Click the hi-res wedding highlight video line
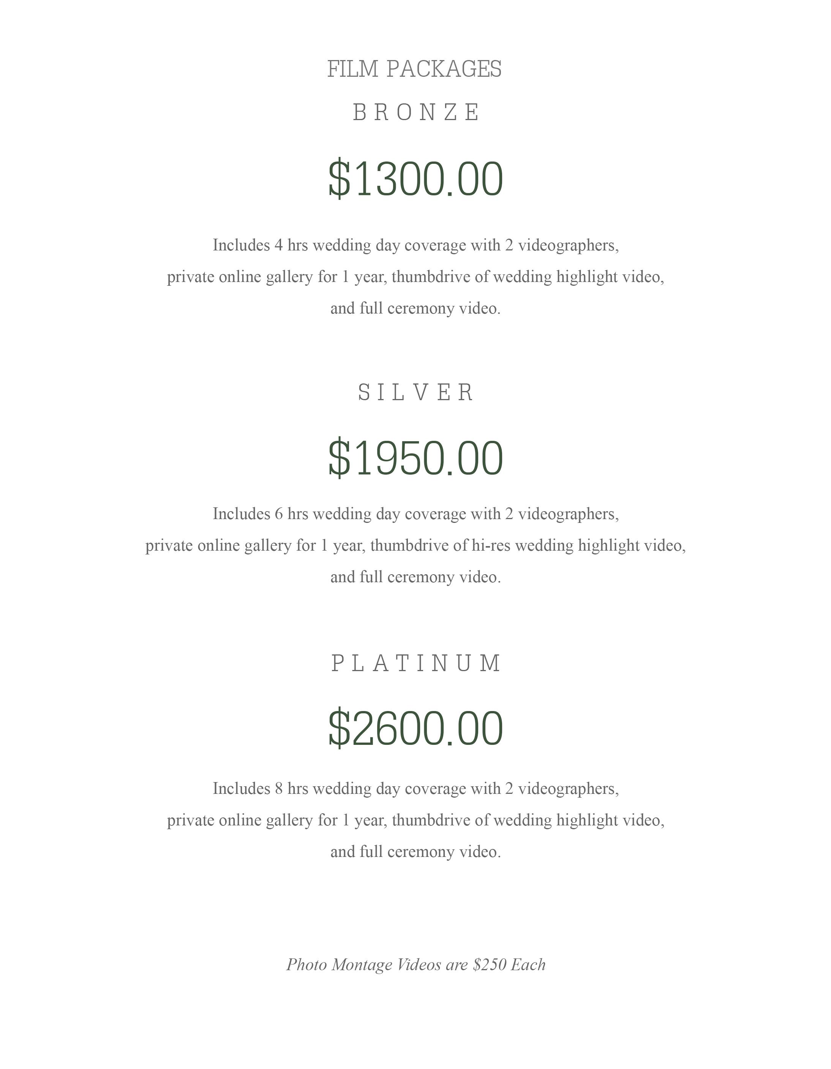 click(416, 545)
